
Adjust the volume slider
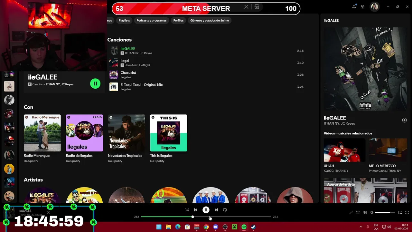[385, 213]
